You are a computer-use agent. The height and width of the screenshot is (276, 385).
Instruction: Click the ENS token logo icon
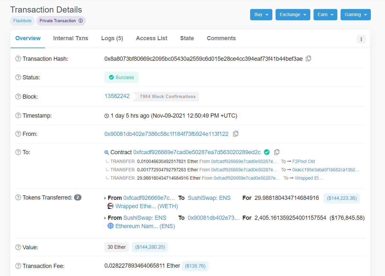click(110, 226)
